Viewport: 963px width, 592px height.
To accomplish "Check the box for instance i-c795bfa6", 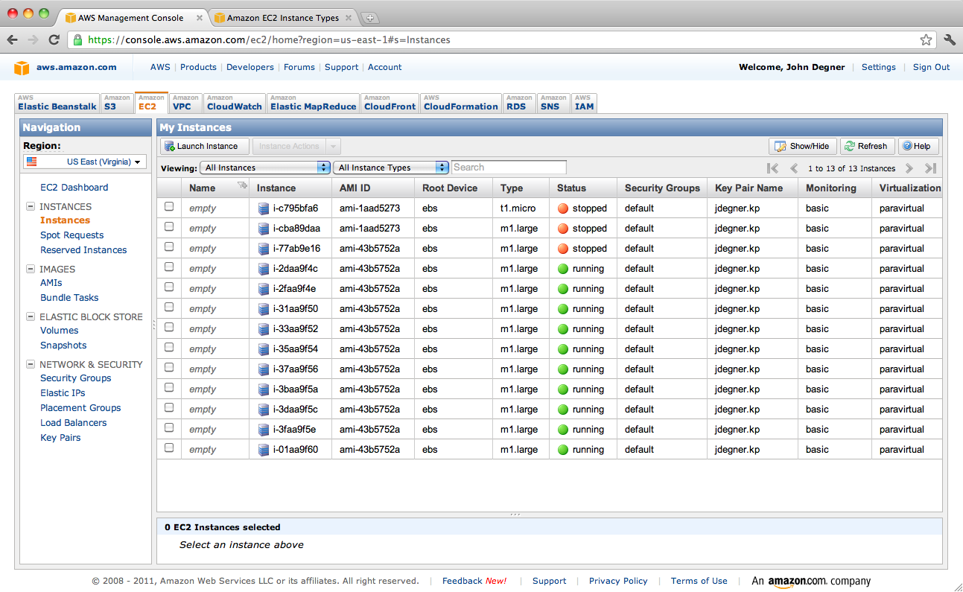I will coord(169,206).
